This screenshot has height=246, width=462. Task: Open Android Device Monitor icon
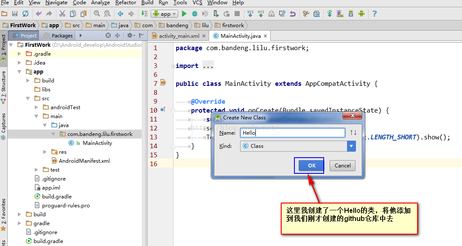pyautogui.click(x=361, y=14)
